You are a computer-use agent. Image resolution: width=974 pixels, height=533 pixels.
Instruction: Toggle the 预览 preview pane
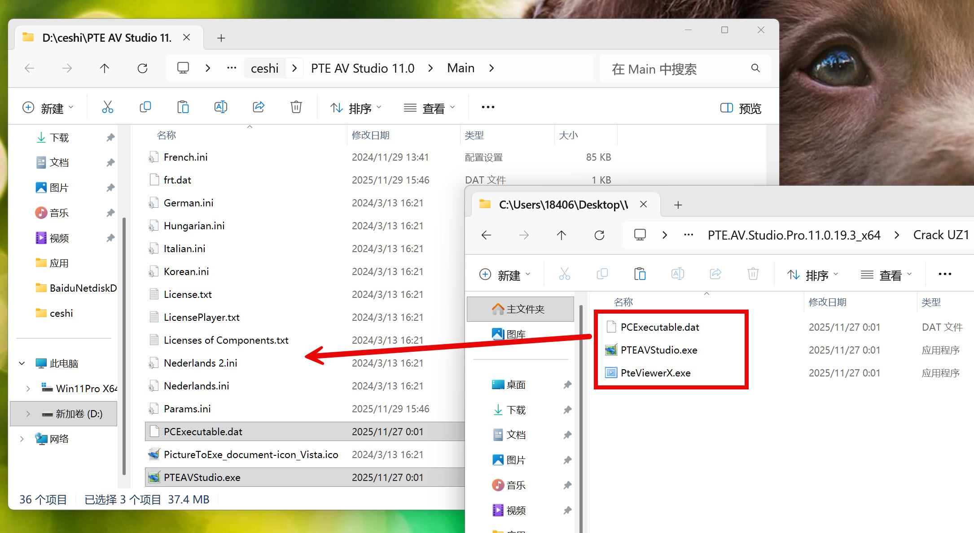click(741, 108)
